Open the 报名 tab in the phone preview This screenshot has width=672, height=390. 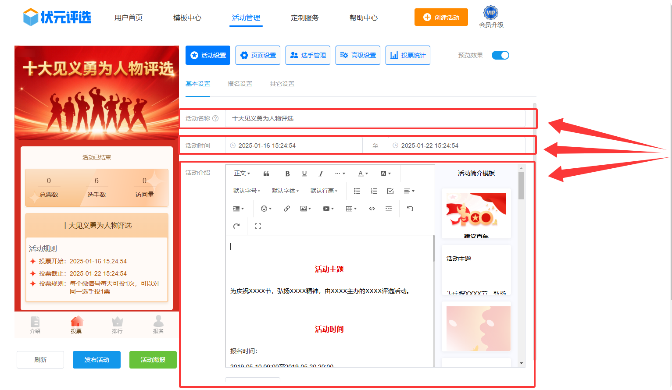[x=158, y=325]
